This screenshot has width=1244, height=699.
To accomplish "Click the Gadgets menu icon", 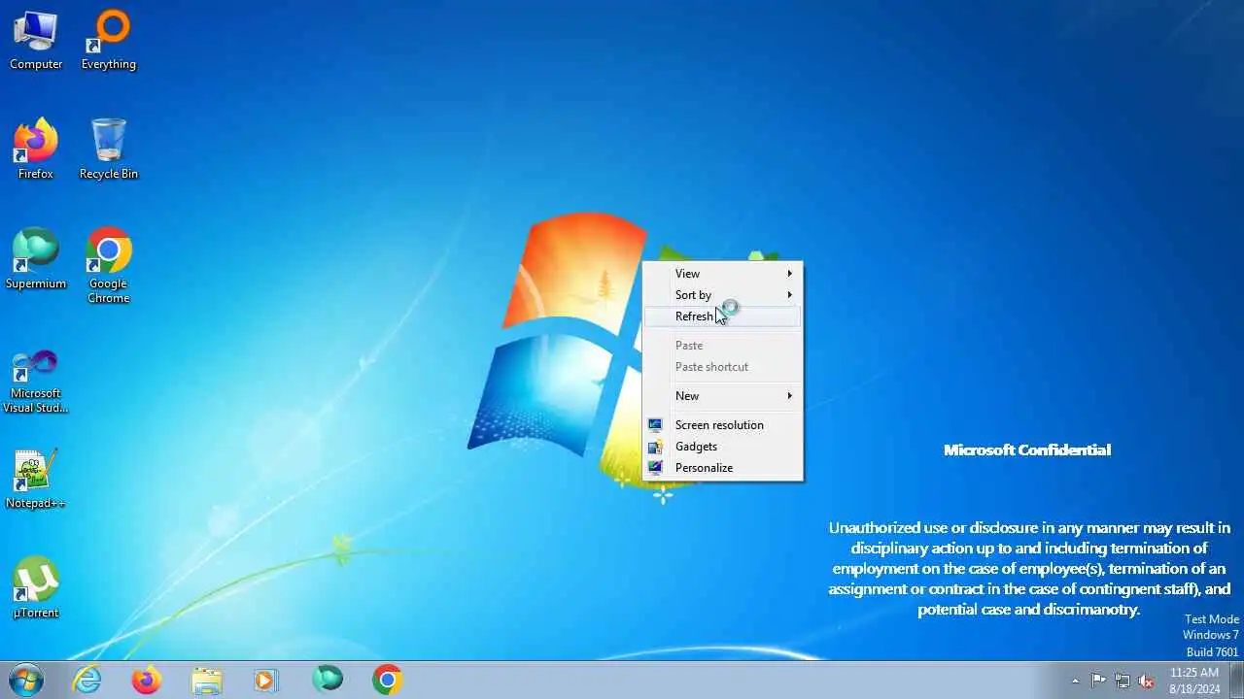I will coord(656,447).
